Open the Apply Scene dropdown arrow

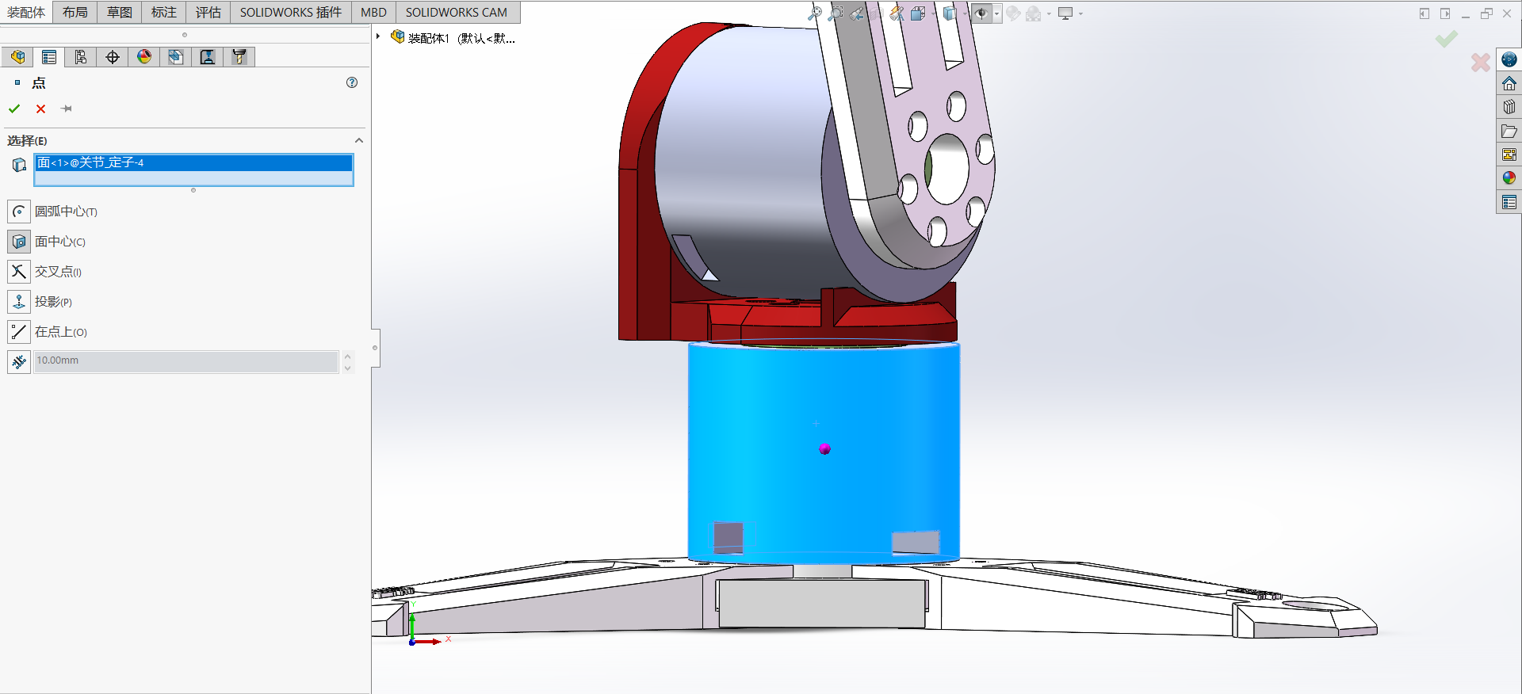tap(1049, 13)
